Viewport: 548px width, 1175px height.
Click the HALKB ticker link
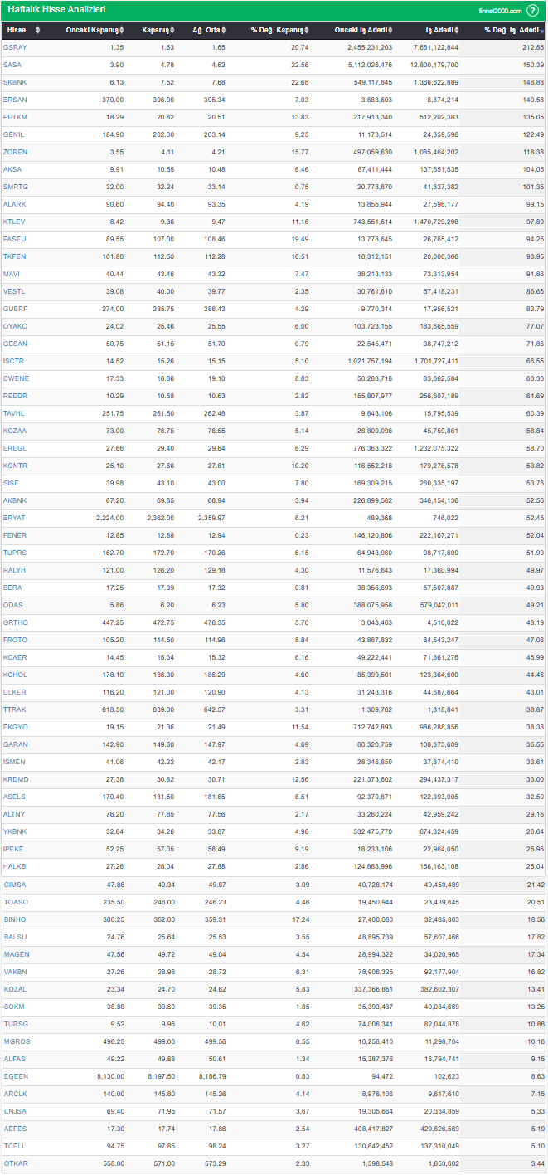point(14,866)
